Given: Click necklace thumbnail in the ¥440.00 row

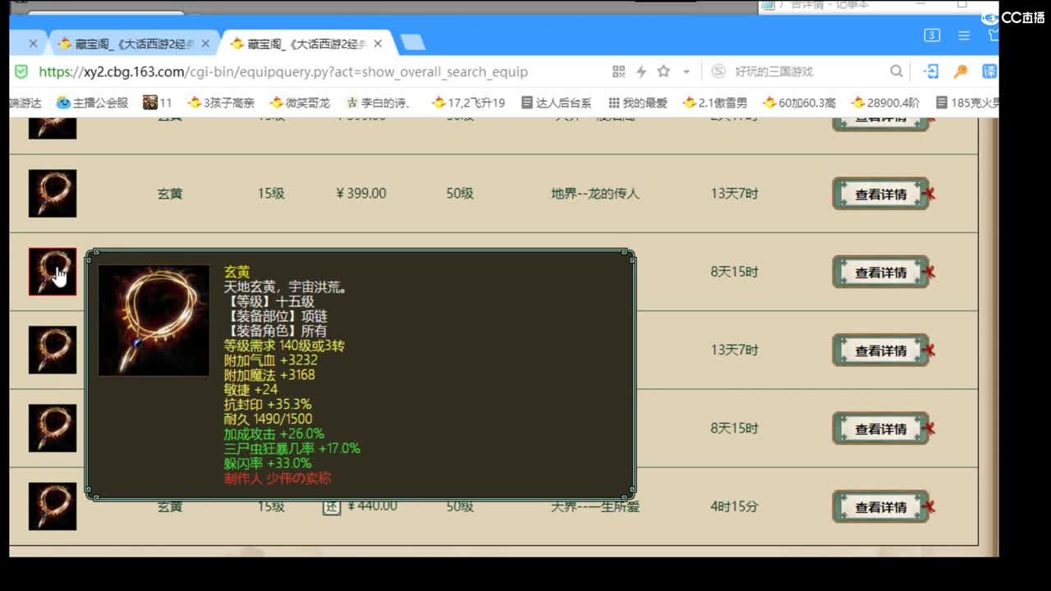Looking at the screenshot, I should coord(53,506).
